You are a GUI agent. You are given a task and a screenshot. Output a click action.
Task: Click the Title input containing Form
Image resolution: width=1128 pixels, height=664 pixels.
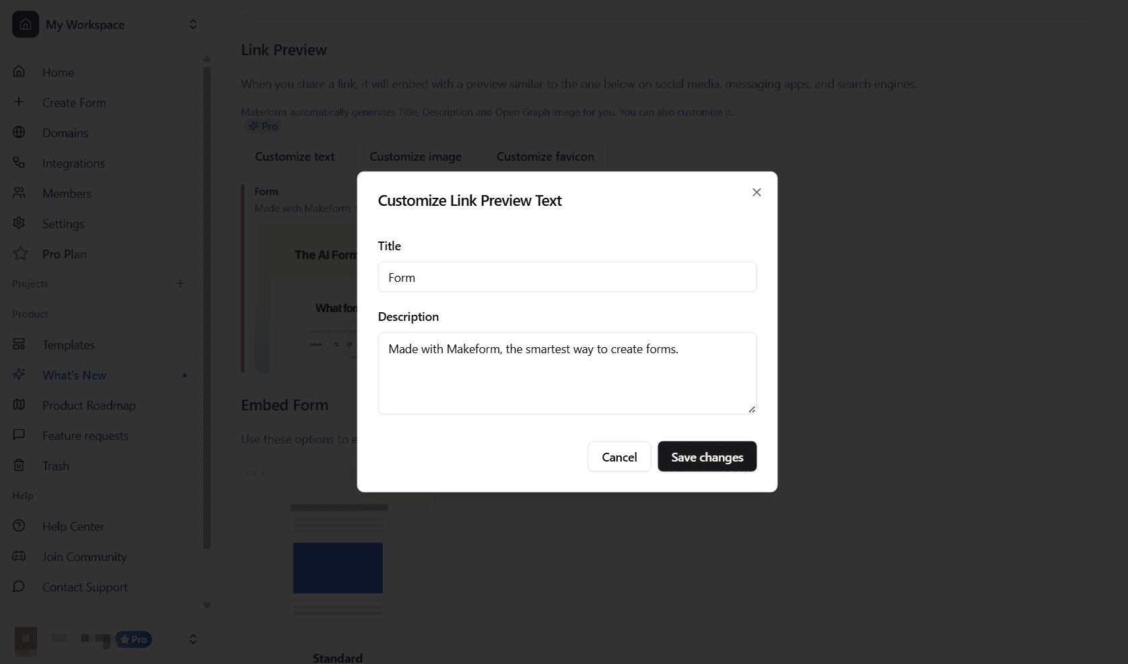click(567, 276)
